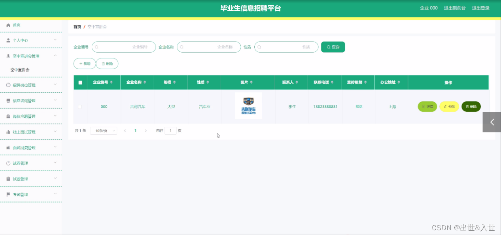Click the dark green 删除 row button

(x=471, y=107)
